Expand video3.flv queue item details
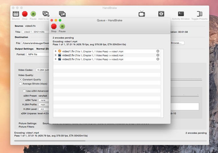The image size is (218, 153). tap(56, 59)
